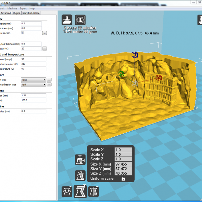Select the Mirror tool icon
The width and height of the screenshot is (202, 202).
tap(94, 191)
